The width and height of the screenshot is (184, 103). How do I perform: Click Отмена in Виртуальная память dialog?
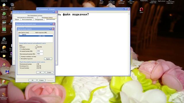pyautogui.click(x=49, y=72)
